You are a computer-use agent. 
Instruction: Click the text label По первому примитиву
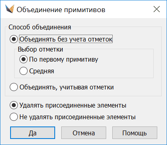coord(64,59)
